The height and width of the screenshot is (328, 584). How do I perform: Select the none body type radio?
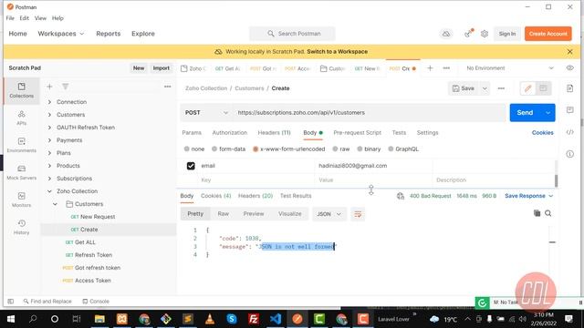click(x=186, y=149)
